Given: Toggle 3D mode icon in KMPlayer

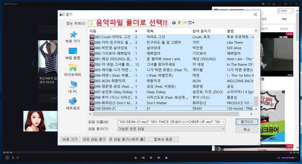Looking at the screenshot, I should click(x=7, y=158).
